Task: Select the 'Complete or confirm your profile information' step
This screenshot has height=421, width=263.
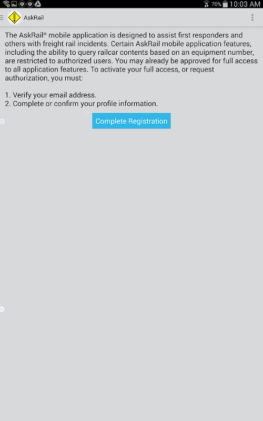Action: pyautogui.click(x=82, y=104)
